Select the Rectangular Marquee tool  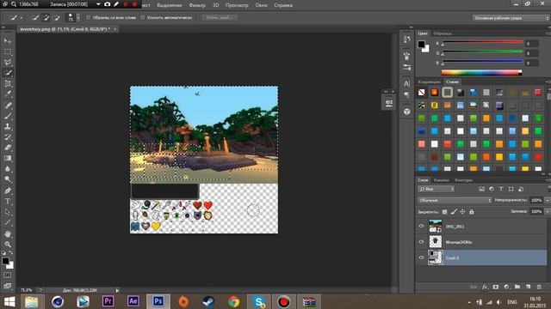click(8, 52)
